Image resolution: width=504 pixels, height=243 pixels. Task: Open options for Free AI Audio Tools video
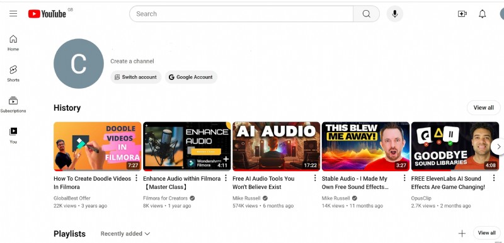pyautogui.click(x=315, y=178)
